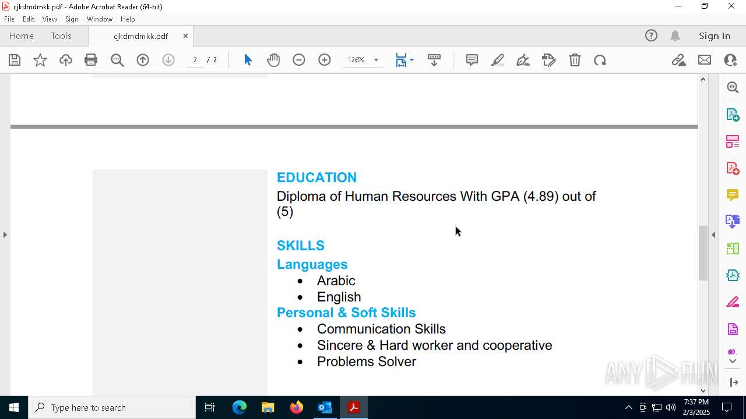
Task: Open search tool in right pane
Action: (733, 87)
